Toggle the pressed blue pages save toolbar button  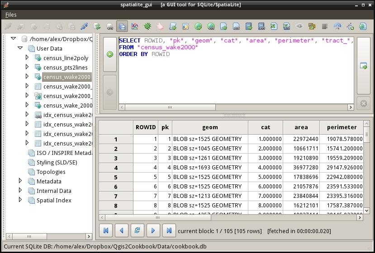coord(122,26)
